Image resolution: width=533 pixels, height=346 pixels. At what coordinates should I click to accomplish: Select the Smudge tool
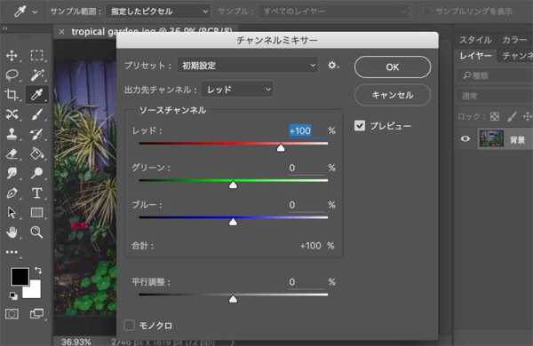coord(12,173)
